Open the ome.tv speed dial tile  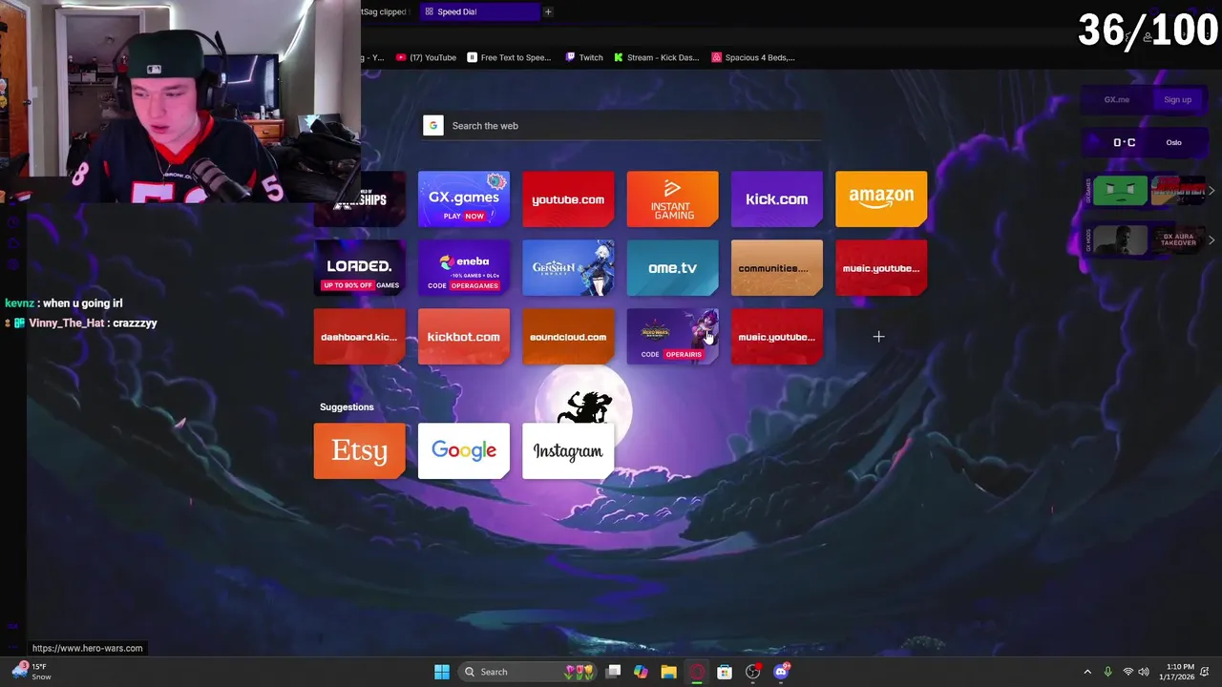(672, 268)
